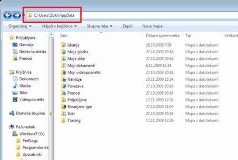Click the Priljubljene star icon in sidebar
This screenshot has width=238, height=160.
pos(11,37)
